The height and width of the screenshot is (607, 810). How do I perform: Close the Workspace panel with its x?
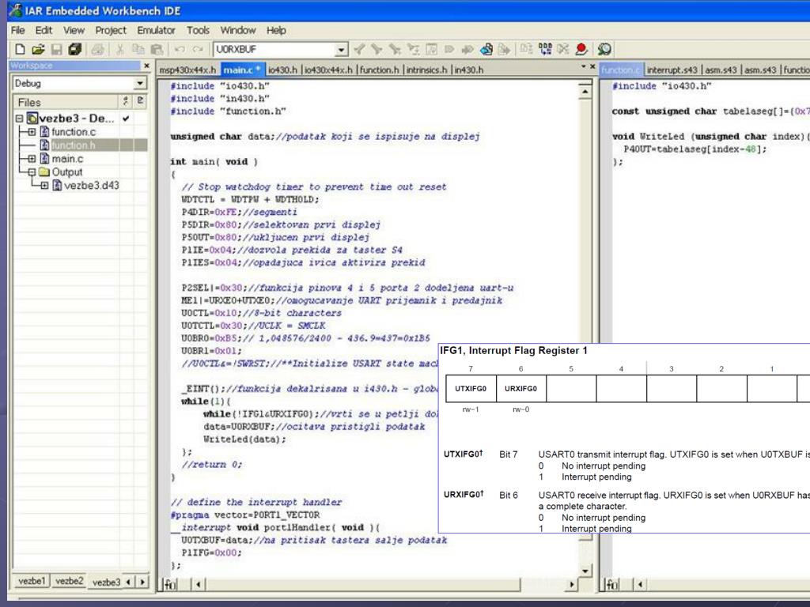146,66
